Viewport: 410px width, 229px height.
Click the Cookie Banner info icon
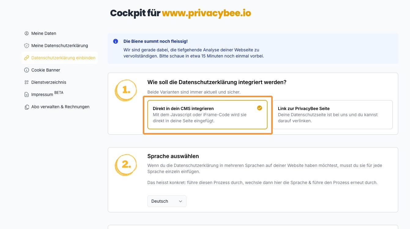27,70
